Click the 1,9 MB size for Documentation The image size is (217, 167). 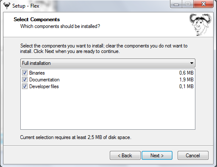point(186,80)
